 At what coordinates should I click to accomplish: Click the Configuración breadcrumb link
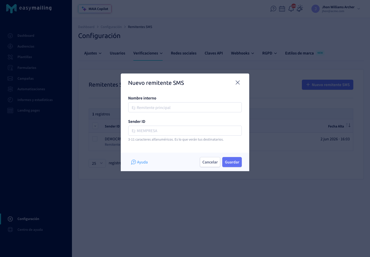point(111,27)
